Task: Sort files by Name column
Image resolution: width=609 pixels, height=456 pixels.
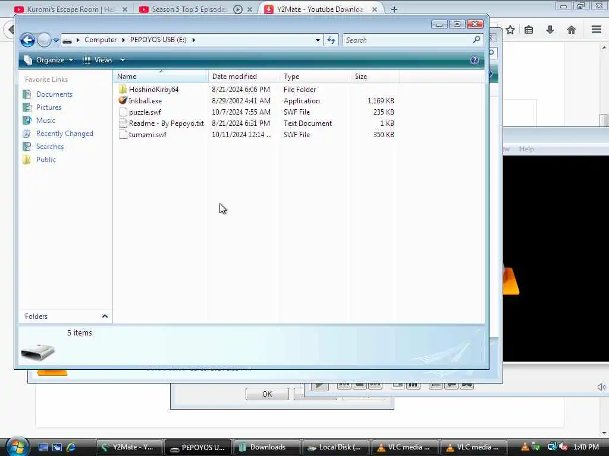Action: [x=161, y=77]
